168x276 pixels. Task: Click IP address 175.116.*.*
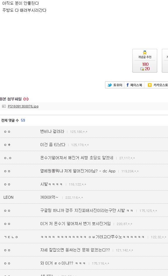tap(101, 263)
